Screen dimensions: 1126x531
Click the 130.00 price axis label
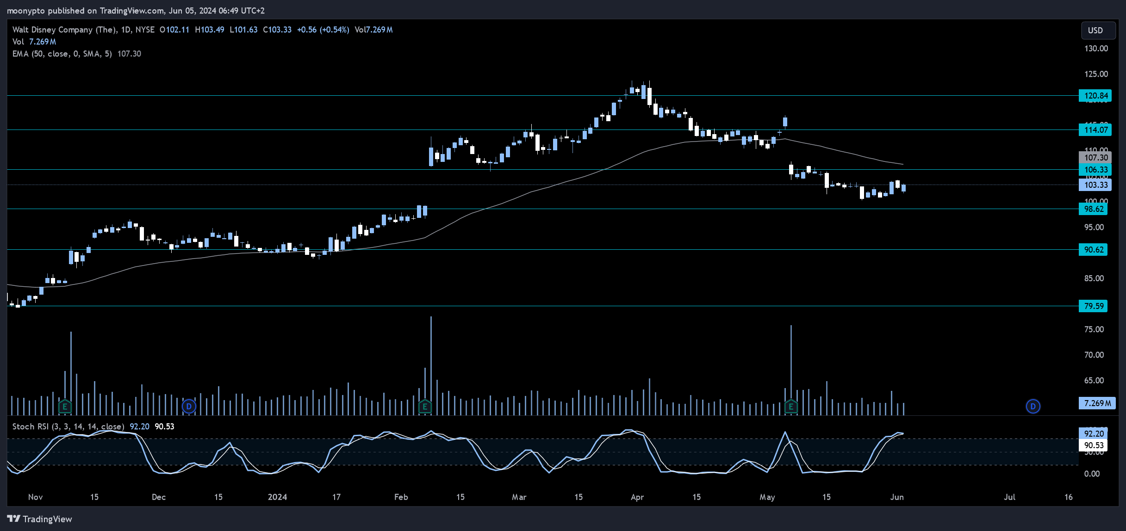(1096, 49)
